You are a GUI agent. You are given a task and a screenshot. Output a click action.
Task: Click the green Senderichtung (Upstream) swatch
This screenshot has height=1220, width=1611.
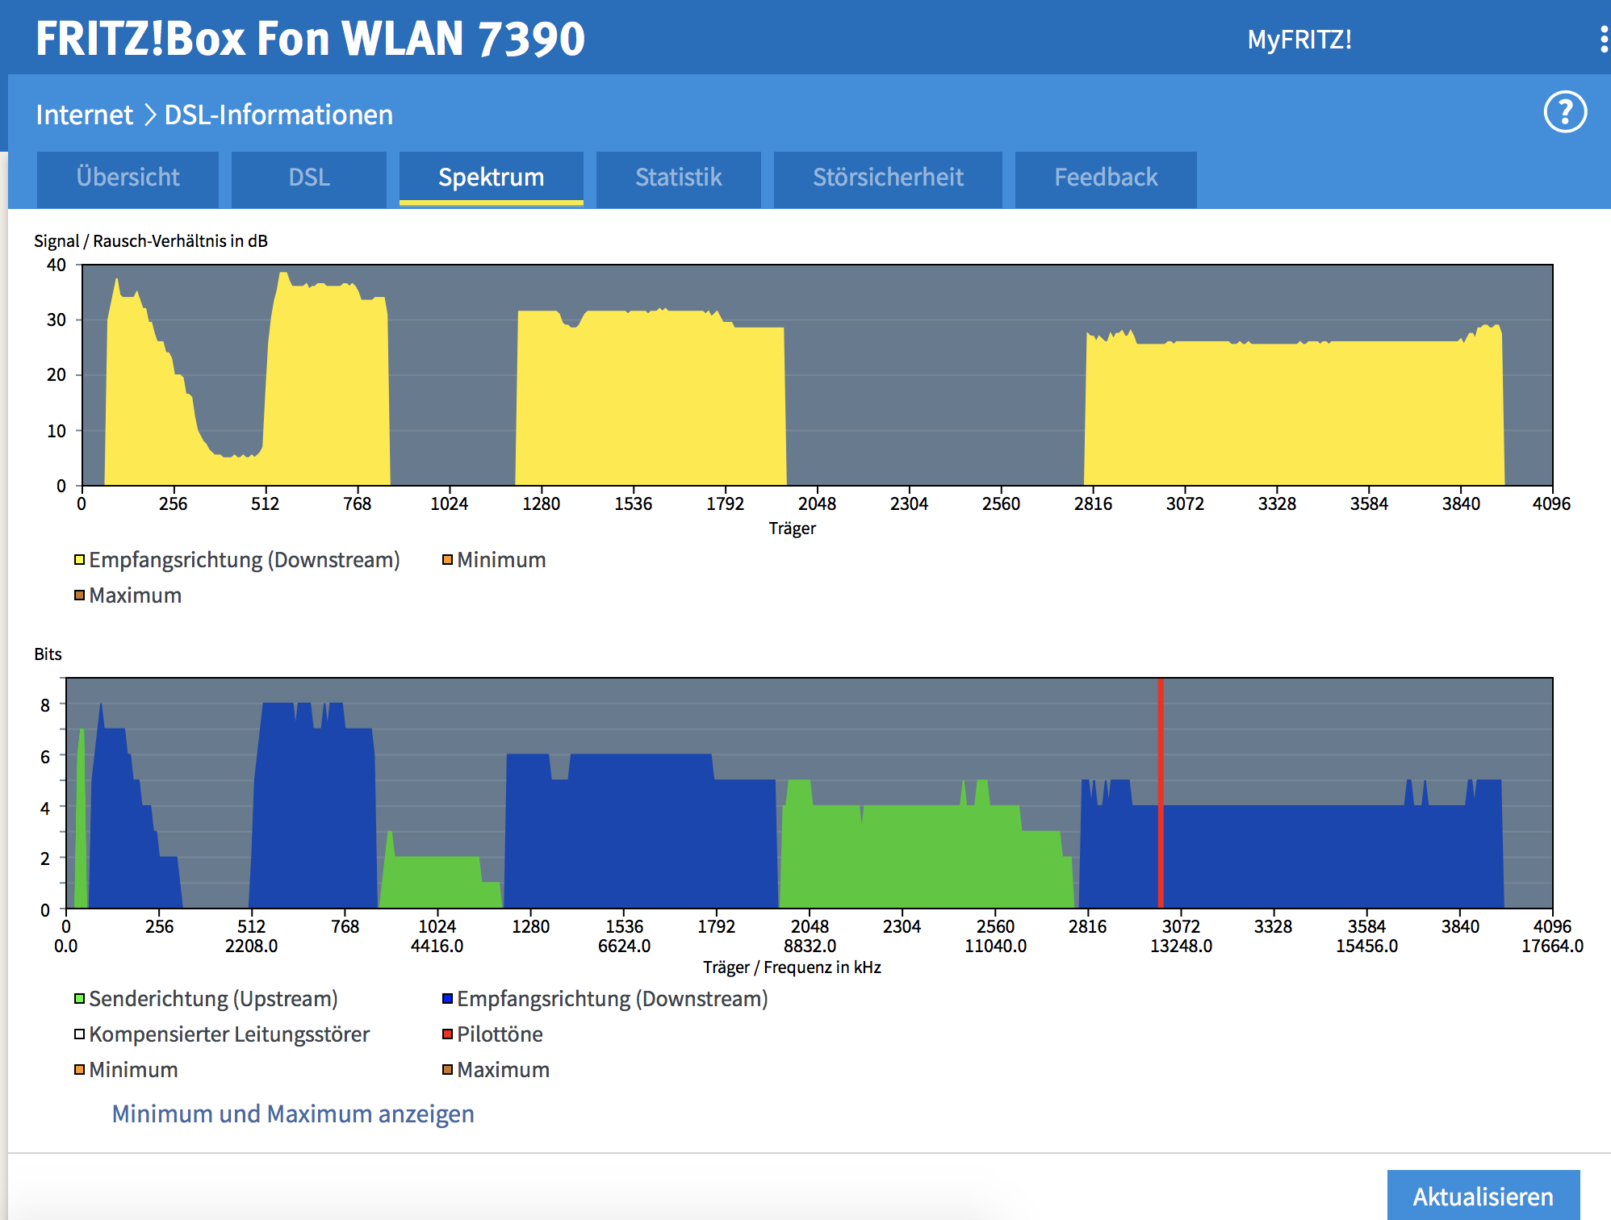click(79, 999)
